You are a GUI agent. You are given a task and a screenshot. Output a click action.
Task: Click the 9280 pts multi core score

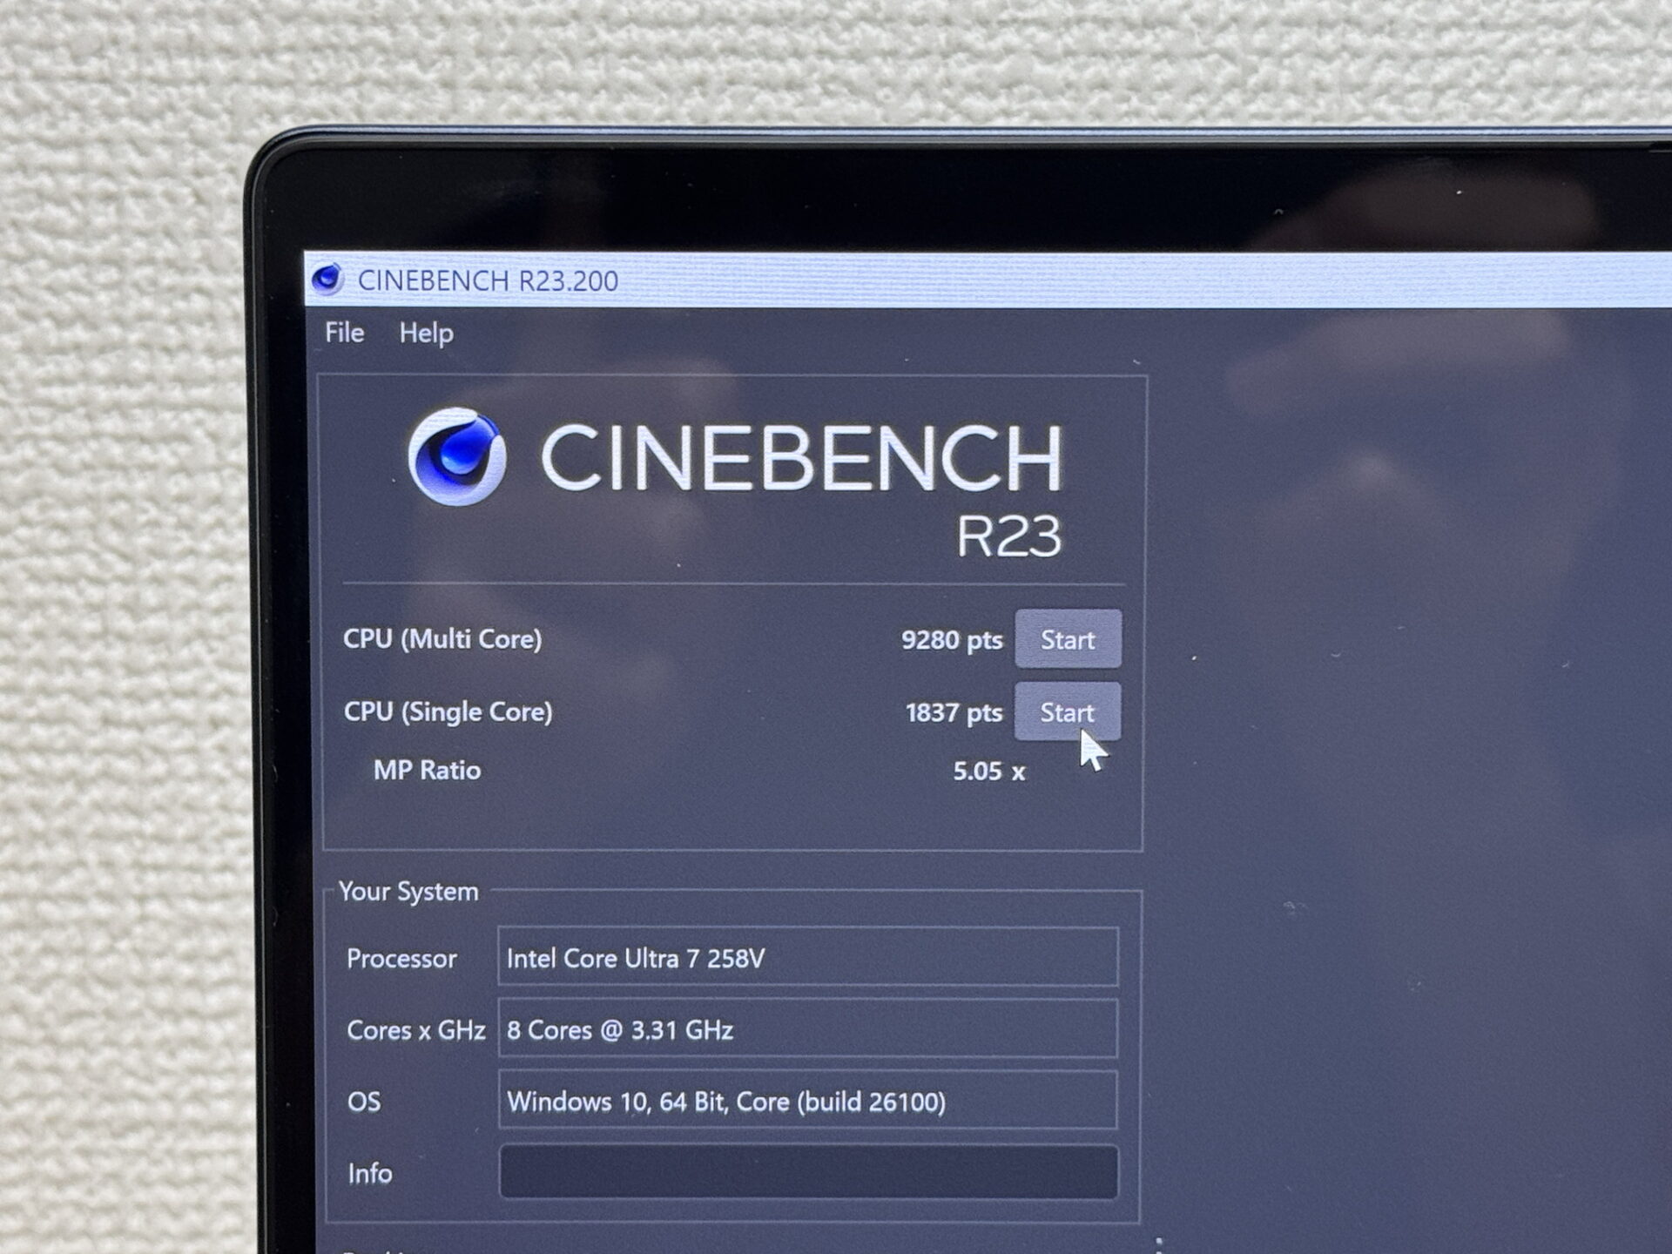951,641
